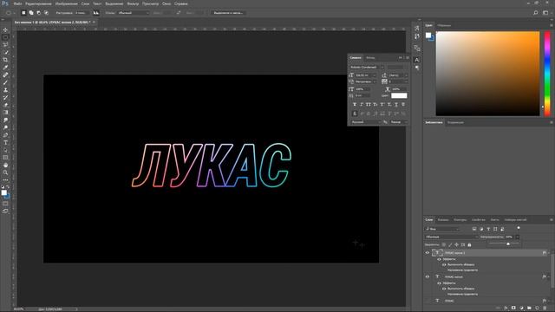Switch to the Образцы tab

tap(444, 25)
